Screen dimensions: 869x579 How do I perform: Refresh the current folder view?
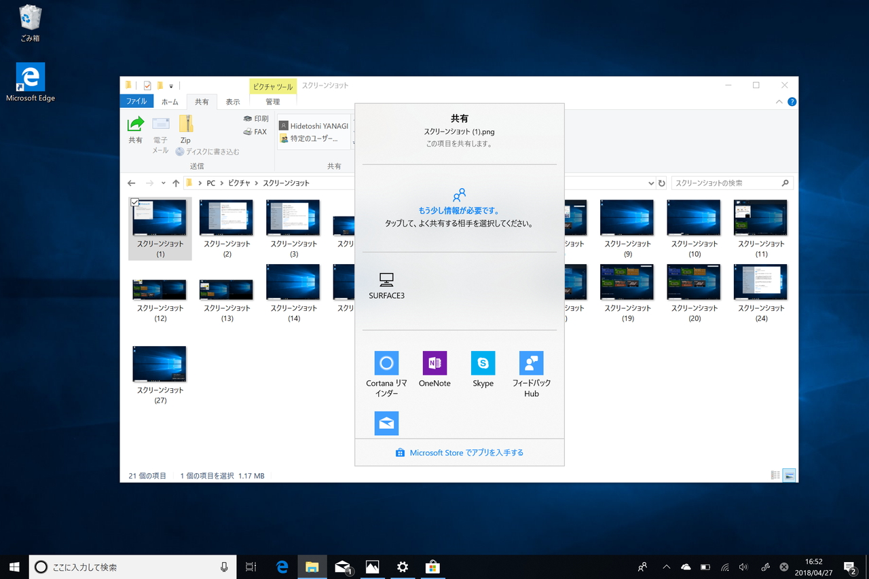662,183
